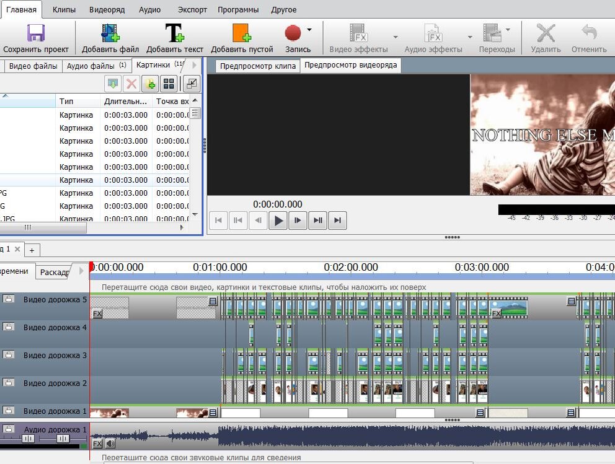The image size is (615, 464).
Task: Open Video effects dropdown arrow
Action: (x=396, y=37)
